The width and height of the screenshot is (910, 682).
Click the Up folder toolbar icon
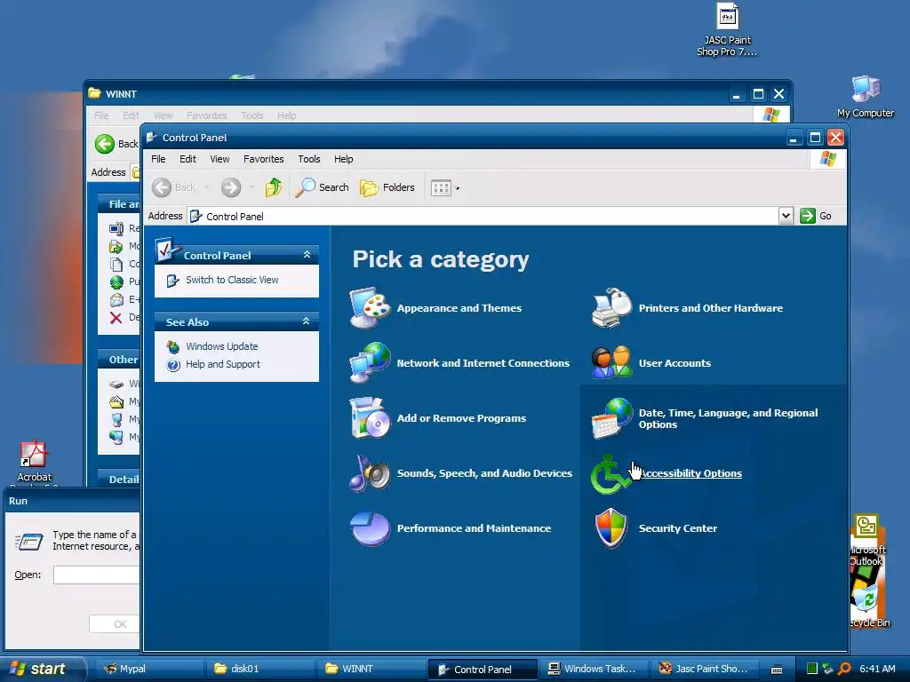tap(274, 187)
